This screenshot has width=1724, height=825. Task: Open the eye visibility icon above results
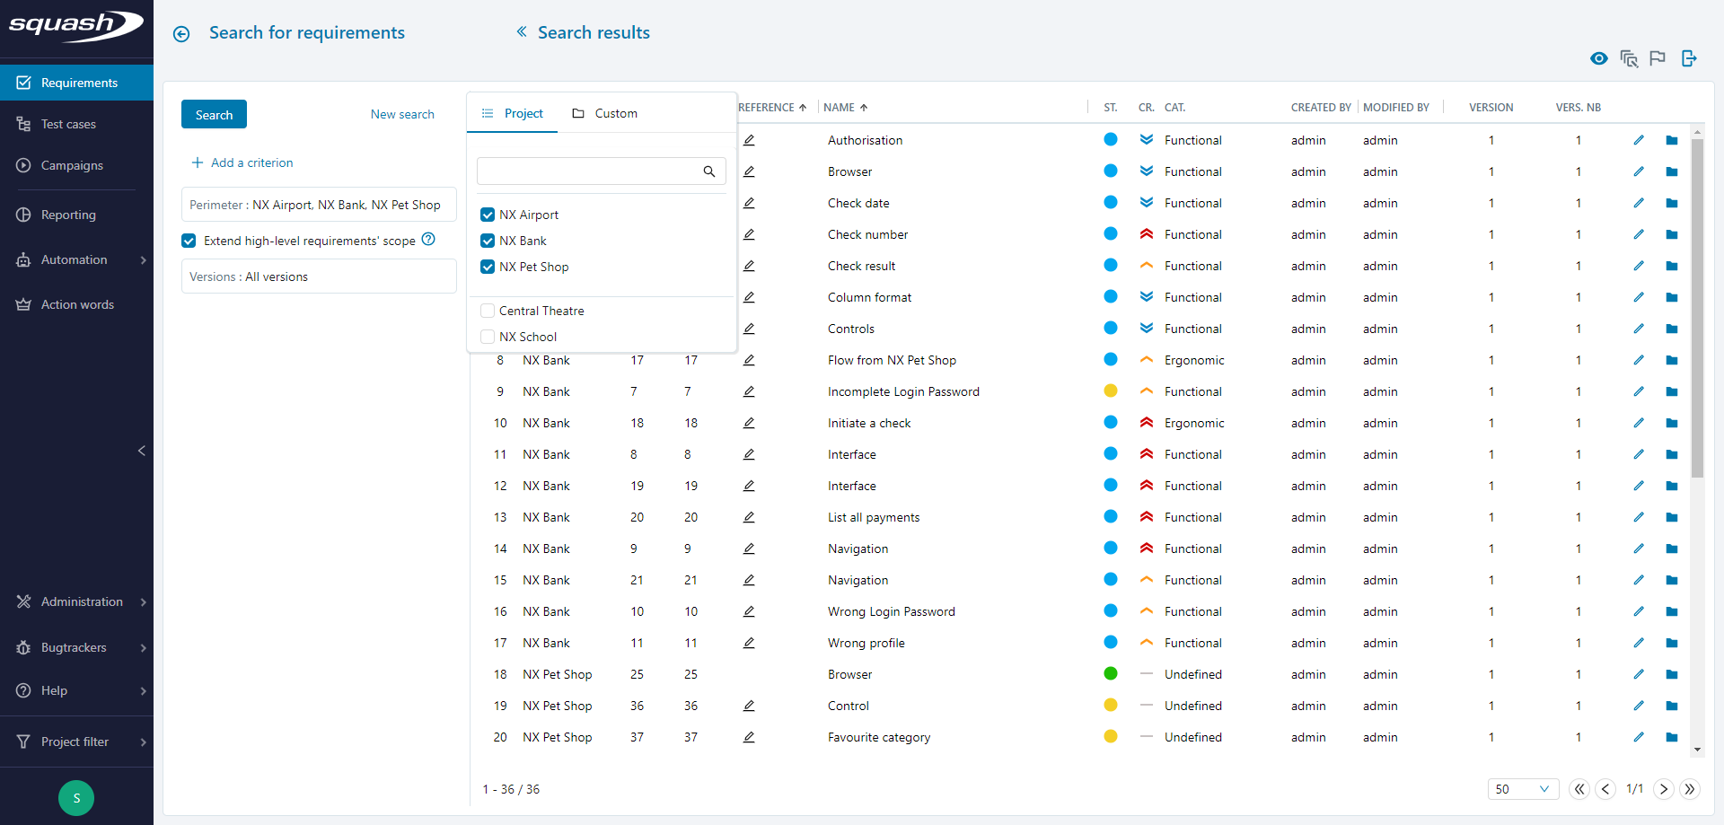(x=1599, y=58)
